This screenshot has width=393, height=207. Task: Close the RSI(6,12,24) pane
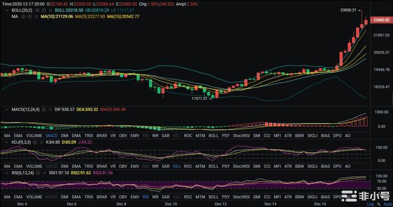[45, 173]
